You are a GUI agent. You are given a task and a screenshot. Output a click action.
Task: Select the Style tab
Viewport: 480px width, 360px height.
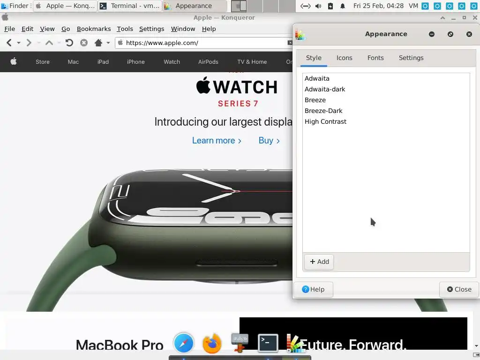click(314, 58)
